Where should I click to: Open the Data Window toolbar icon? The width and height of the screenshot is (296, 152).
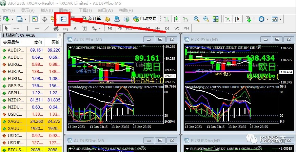coord(44,19)
